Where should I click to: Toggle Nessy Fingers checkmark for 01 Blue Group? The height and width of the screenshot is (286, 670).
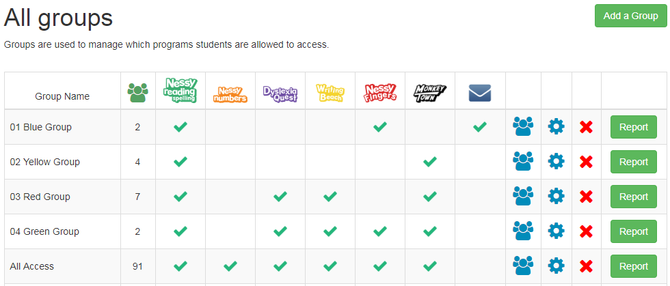(x=380, y=127)
